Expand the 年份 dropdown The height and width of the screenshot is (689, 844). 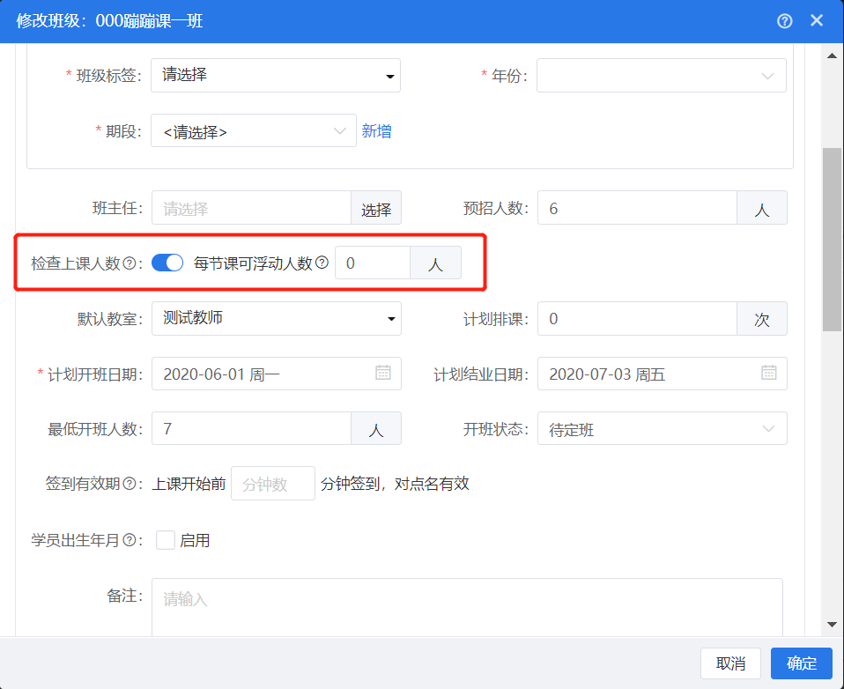tap(661, 76)
